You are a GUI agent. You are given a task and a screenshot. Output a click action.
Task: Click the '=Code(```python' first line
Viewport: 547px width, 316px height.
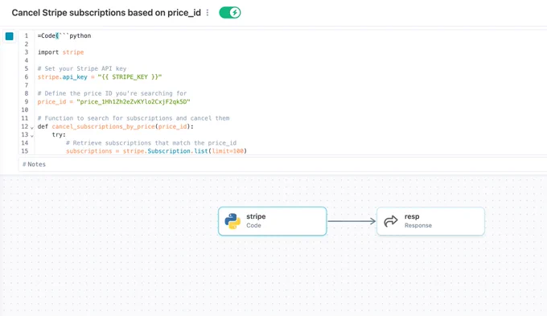64,36
